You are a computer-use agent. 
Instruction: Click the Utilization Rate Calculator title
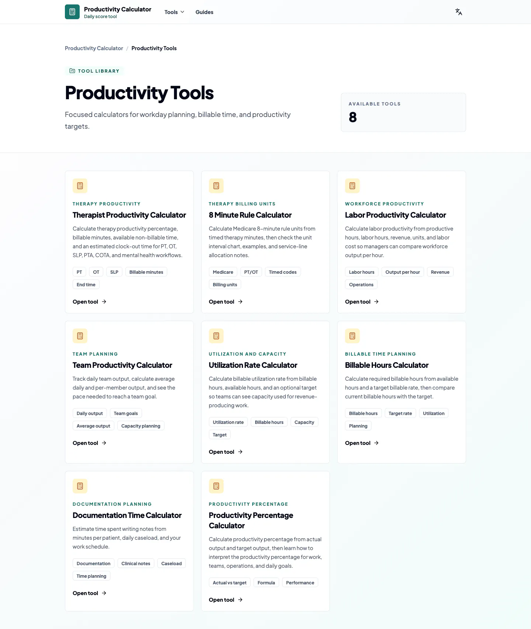(253, 365)
